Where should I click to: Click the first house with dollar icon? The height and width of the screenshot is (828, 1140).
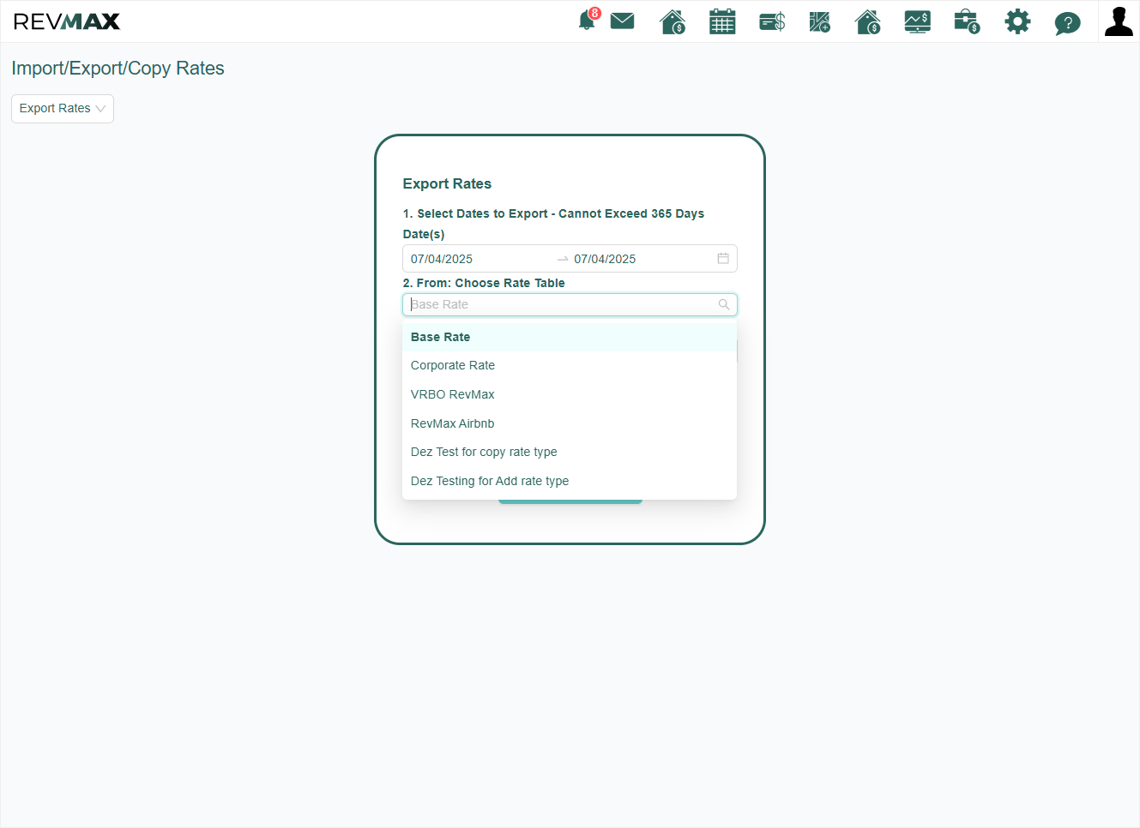coord(673,21)
